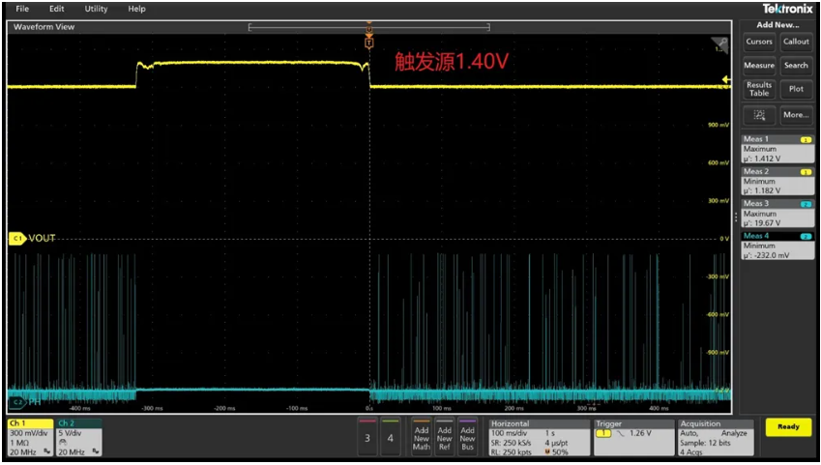
Task: Open the Horizontal settings badge
Action: pyautogui.click(x=537, y=437)
